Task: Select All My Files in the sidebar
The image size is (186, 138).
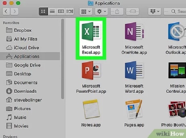Action: pos(30,39)
